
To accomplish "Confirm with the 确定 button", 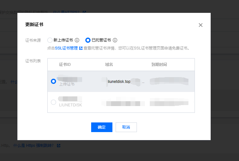I will [x=101, y=127].
